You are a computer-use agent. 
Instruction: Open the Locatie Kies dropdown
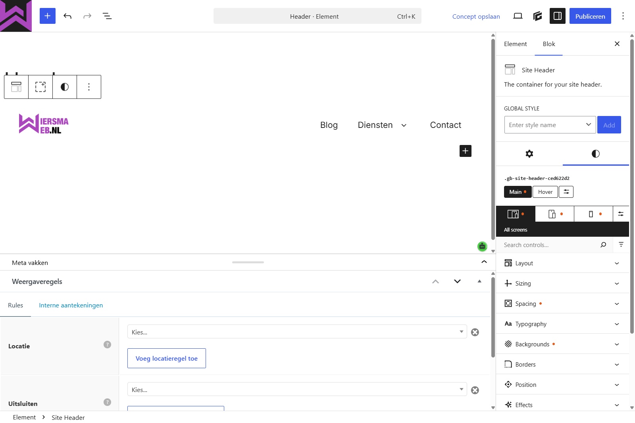297,332
